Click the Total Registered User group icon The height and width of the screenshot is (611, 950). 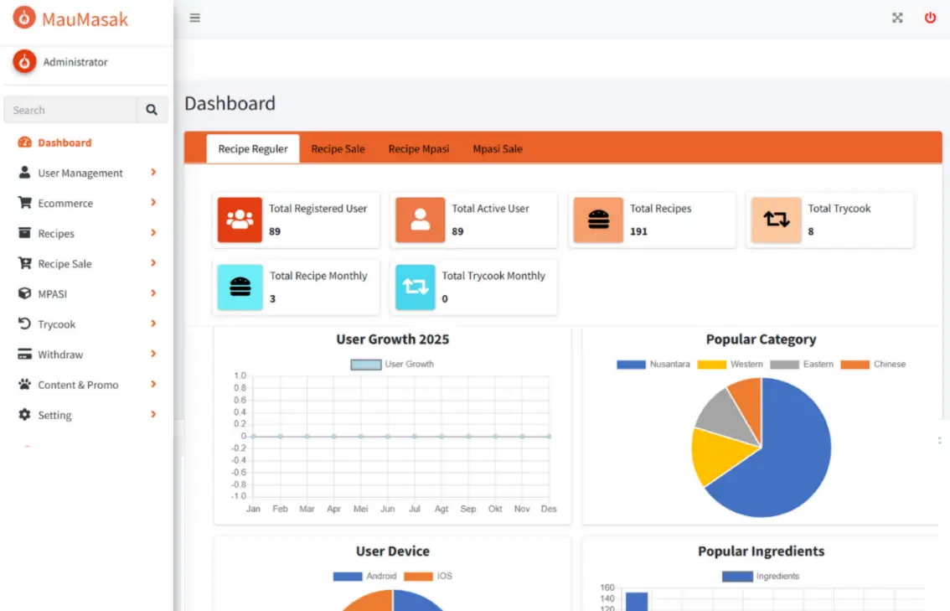(240, 220)
